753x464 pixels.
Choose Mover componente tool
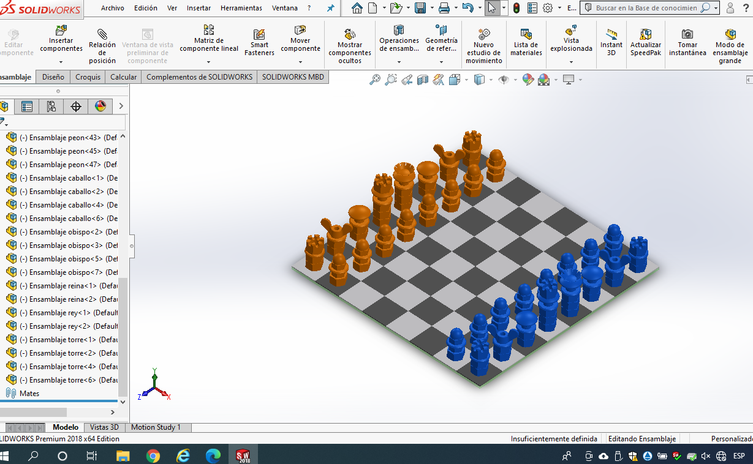pyautogui.click(x=300, y=39)
